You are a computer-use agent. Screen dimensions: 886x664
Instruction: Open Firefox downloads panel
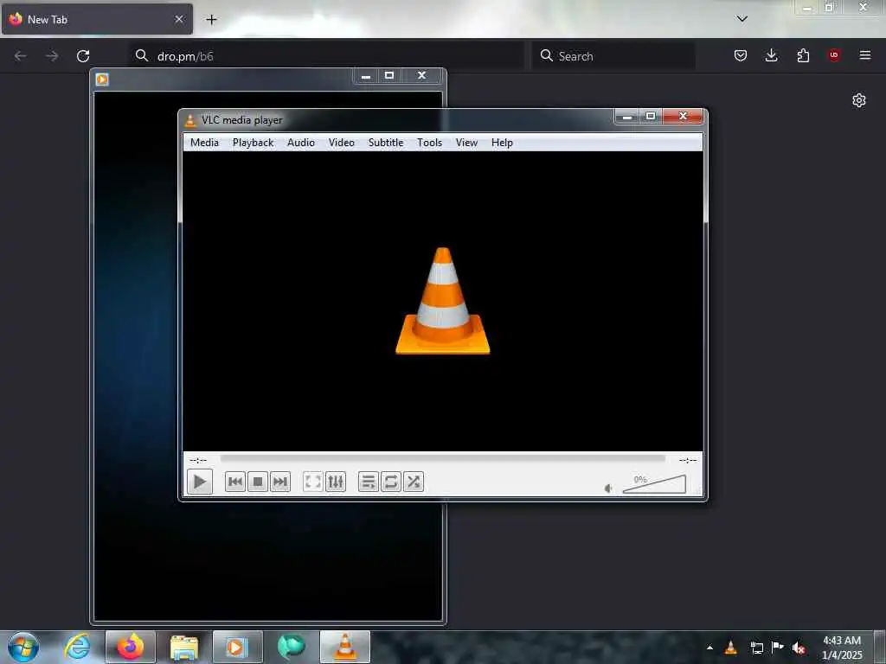771,55
